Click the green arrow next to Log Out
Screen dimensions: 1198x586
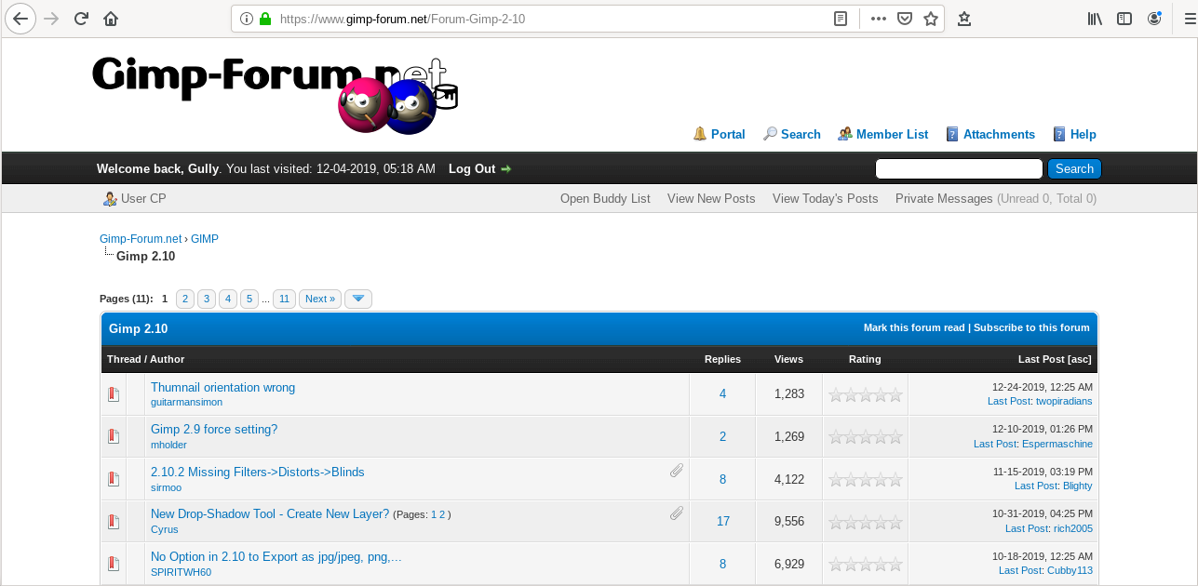pos(506,169)
